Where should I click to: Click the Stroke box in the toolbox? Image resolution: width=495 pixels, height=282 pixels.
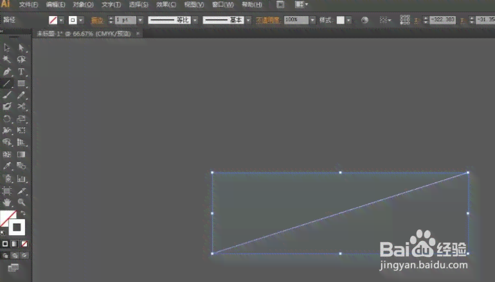pos(17,227)
